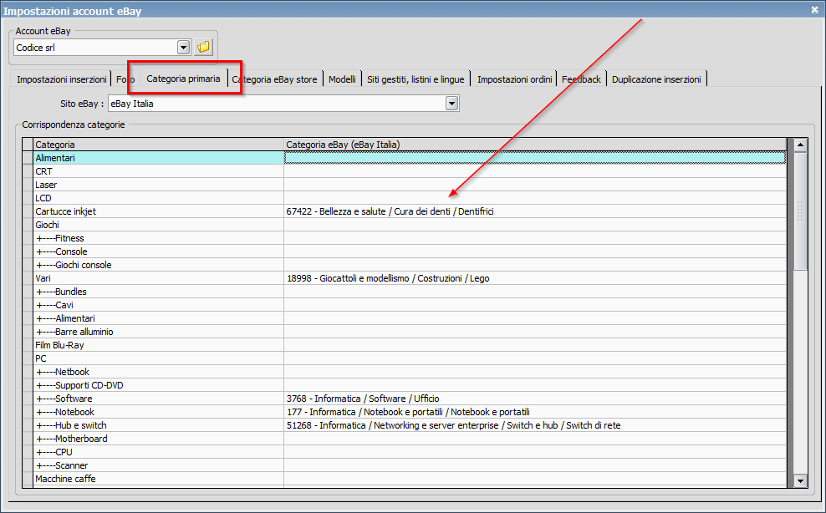Select the Barre alluminio subcategory row
The image size is (826, 513).
[159, 332]
